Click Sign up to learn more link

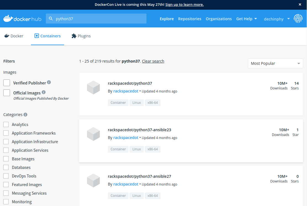click(184, 4)
